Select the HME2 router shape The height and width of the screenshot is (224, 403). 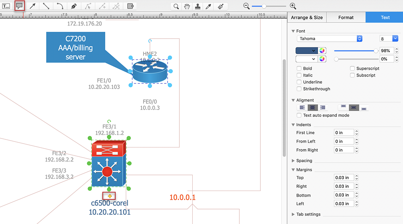(x=150, y=72)
